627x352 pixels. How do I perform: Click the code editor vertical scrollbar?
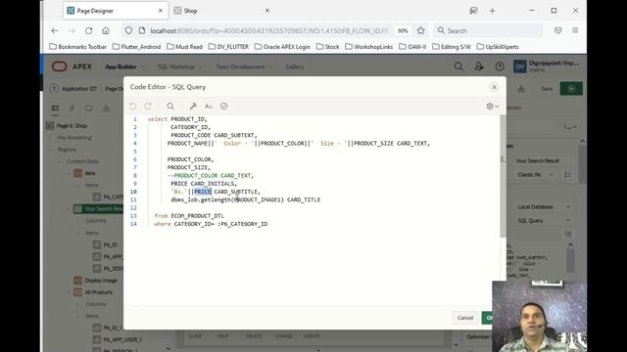point(503,176)
